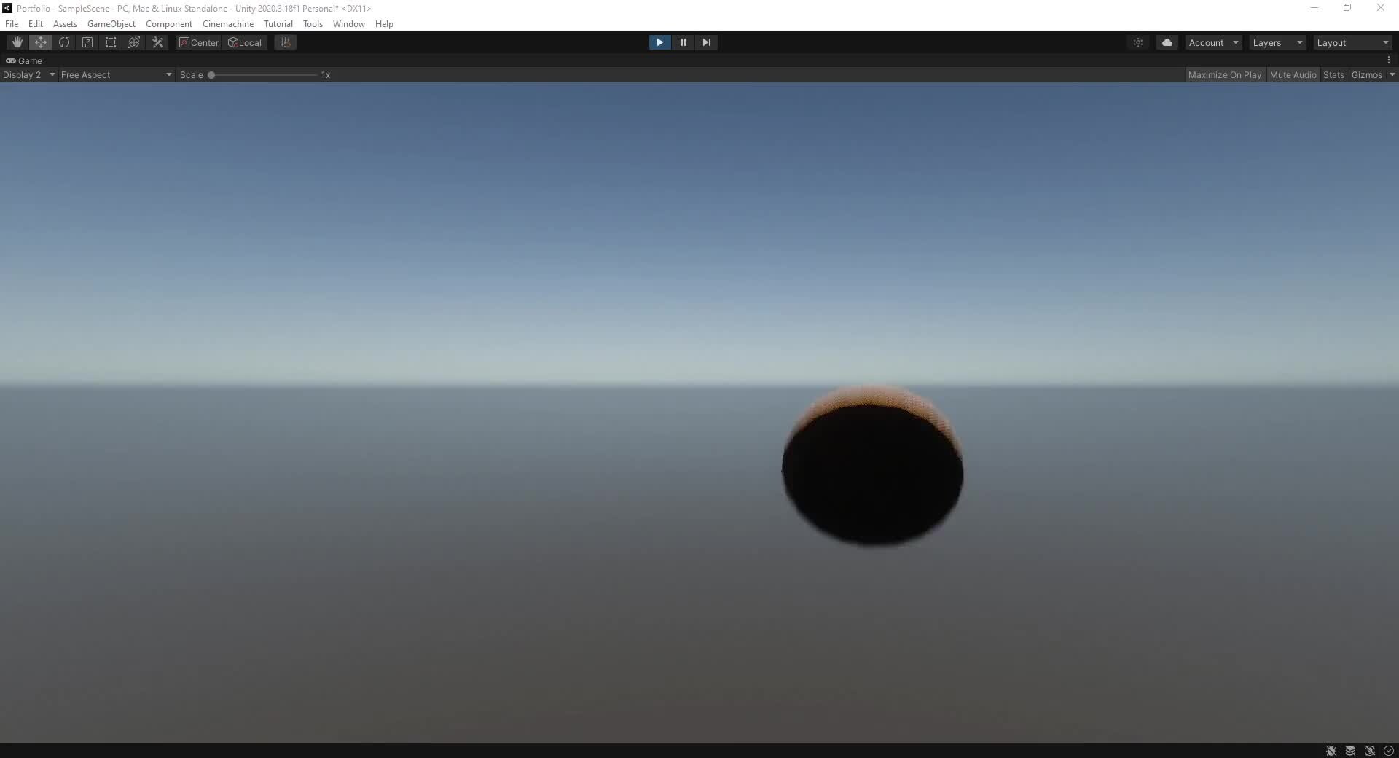The width and height of the screenshot is (1399, 758).
Task: Select the Rotate tool
Action: (x=64, y=42)
